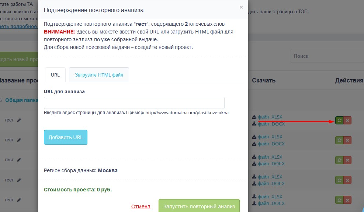This screenshot has height=212, width=364.
Task: Click the pencil icon beside the last тест project
Action: point(18,199)
